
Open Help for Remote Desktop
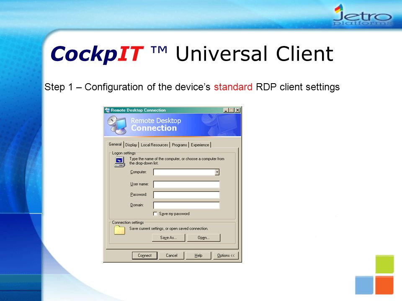coord(198,255)
